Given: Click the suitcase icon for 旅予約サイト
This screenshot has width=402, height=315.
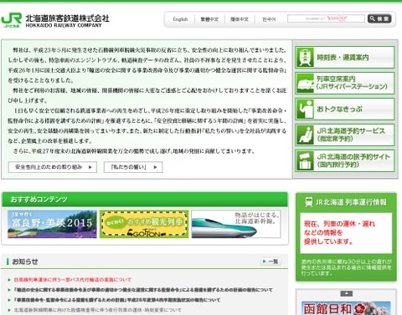Looking at the screenshot, I should coord(305,161).
